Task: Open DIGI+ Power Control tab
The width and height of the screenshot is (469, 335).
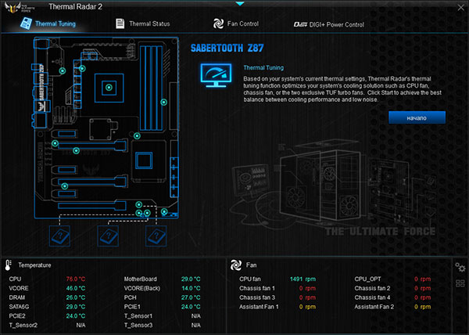Action: click(329, 24)
